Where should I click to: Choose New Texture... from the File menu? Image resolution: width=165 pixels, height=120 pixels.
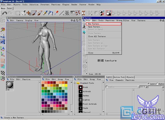[x=95, y=24]
